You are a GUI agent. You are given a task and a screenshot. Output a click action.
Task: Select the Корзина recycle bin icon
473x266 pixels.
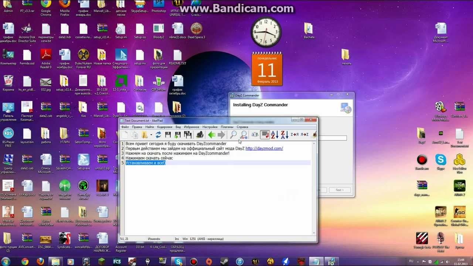(8, 83)
